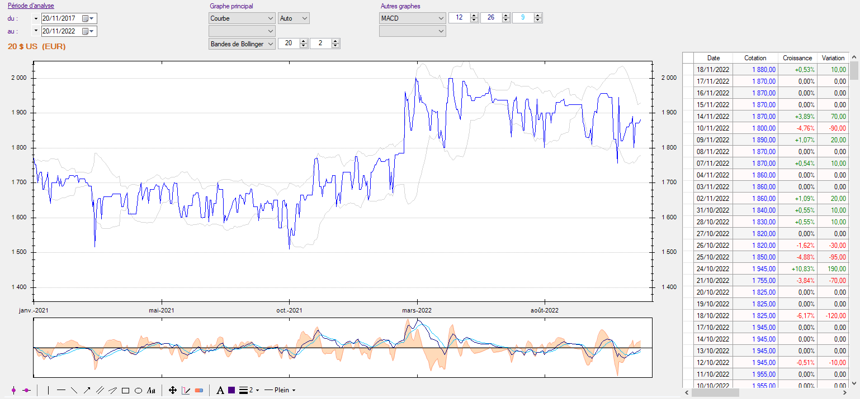This screenshot has width=860, height=399.
Task: Open the MACD indicator dropdown
Action: [x=440, y=18]
